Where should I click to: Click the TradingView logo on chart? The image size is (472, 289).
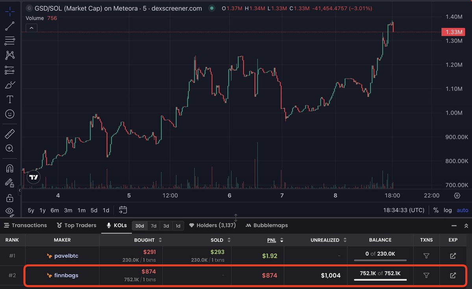(x=33, y=177)
